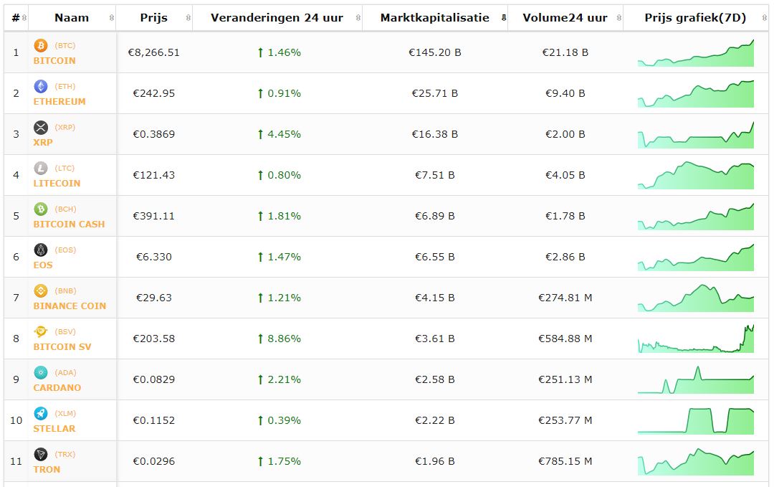Click the Cardano logo icon

(41, 373)
